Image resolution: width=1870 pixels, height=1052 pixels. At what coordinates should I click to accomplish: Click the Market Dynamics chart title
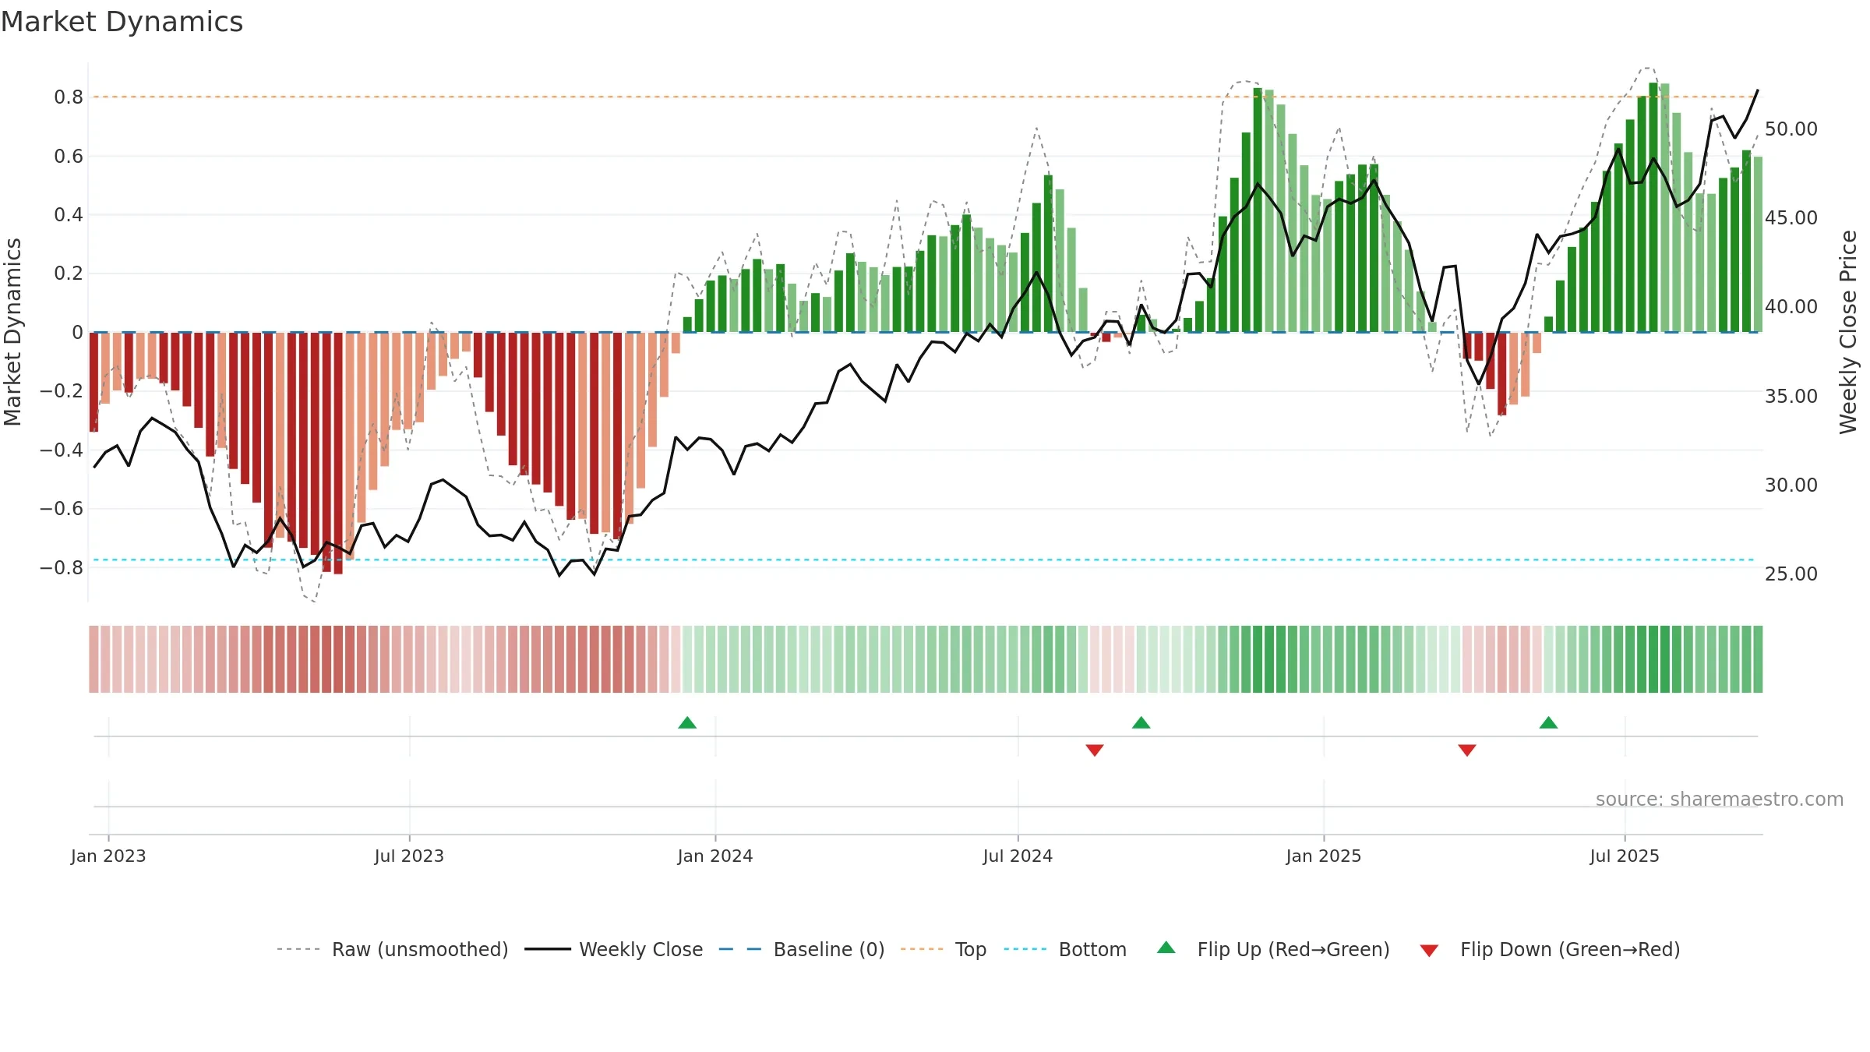122,22
